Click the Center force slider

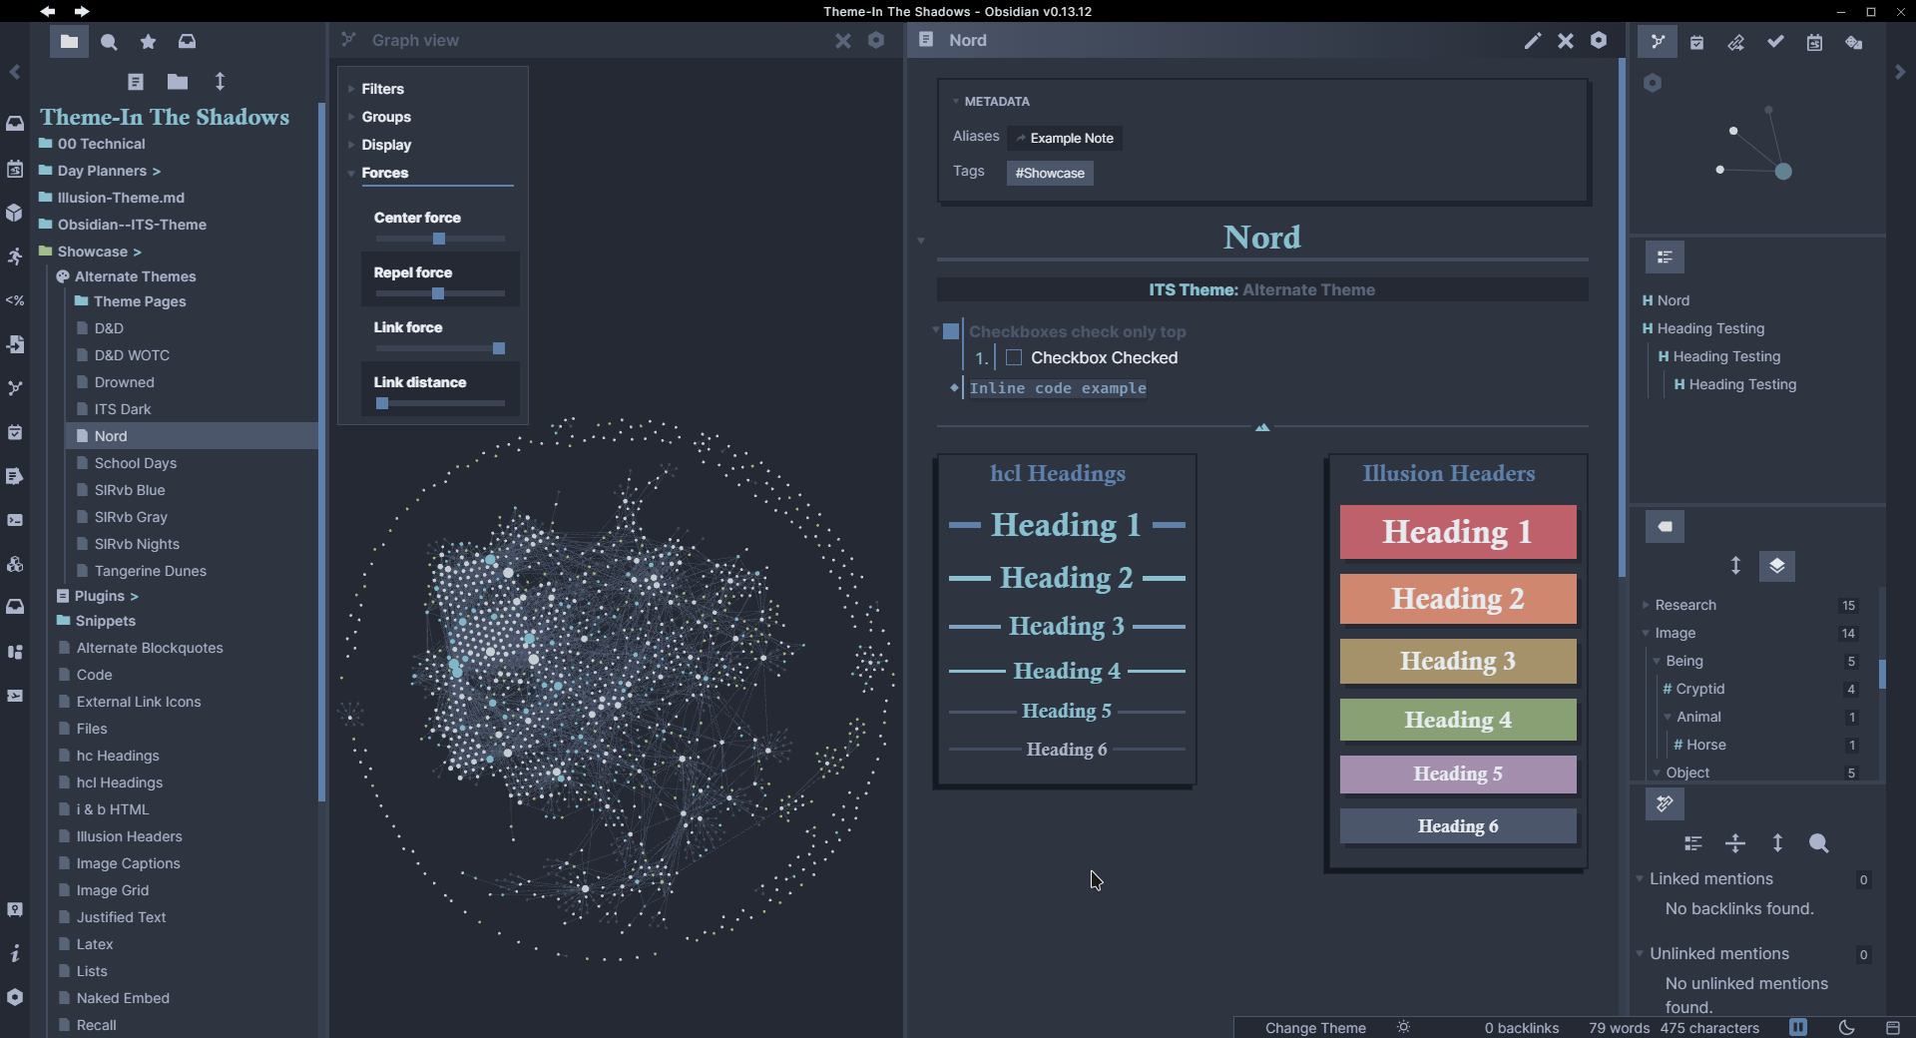pyautogui.click(x=440, y=240)
